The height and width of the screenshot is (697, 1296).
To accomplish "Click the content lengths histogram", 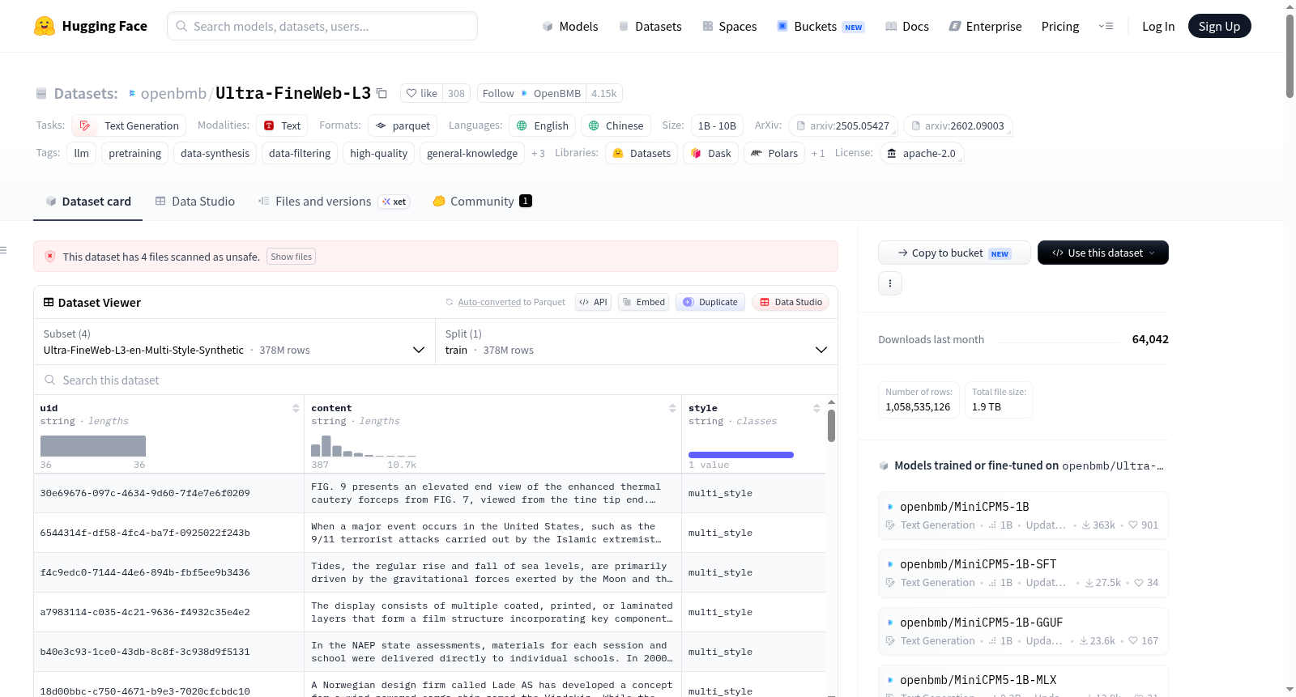I will (x=364, y=446).
